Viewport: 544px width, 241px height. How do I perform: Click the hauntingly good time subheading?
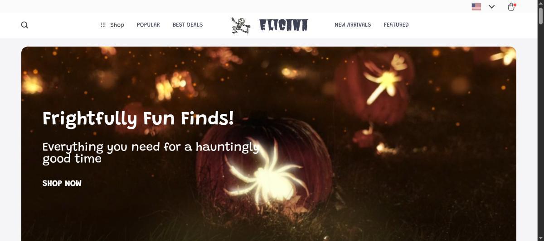[151, 153]
